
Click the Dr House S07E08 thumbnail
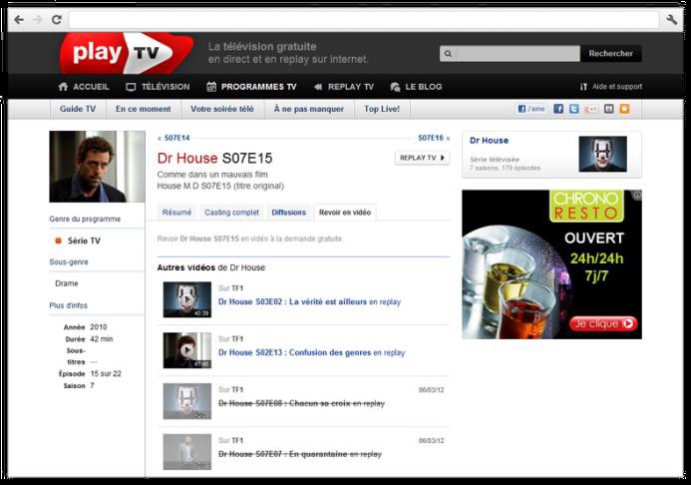186,401
